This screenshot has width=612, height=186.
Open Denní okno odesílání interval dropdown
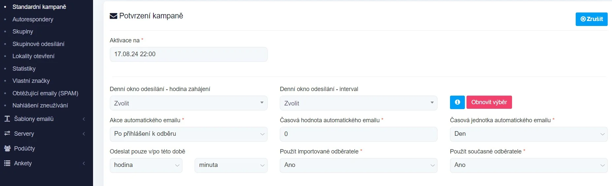click(358, 103)
